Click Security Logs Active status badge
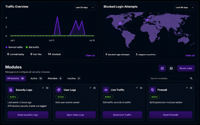Screen dimensions: 200x125 click(x=13, y=97)
